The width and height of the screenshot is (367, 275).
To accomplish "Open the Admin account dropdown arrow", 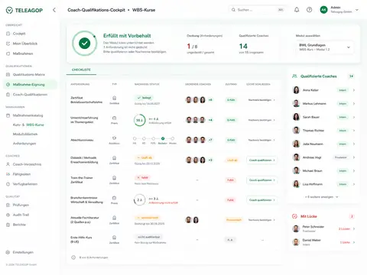I will [357, 10].
